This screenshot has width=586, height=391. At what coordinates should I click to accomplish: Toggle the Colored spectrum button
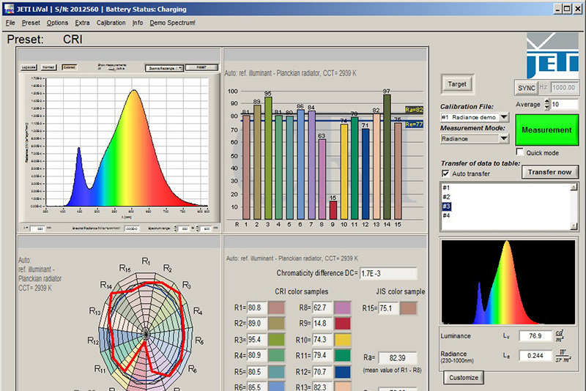(69, 67)
